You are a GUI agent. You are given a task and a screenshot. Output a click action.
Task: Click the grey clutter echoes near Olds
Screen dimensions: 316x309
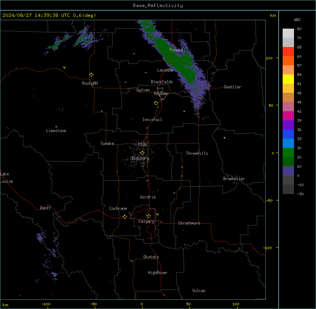pyautogui.click(x=139, y=153)
